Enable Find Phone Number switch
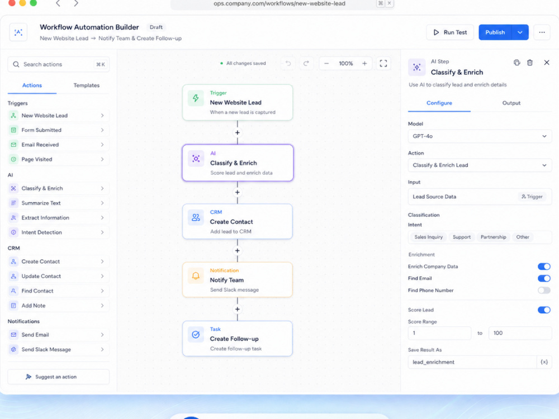Viewport: 559px width, 419px height. tap(544, 291)
